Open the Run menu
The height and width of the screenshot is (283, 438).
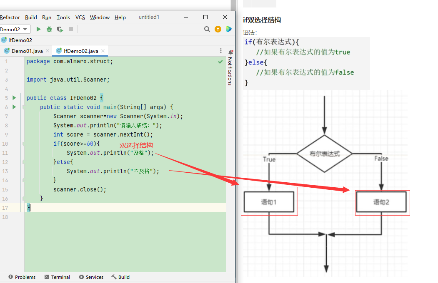47,17
